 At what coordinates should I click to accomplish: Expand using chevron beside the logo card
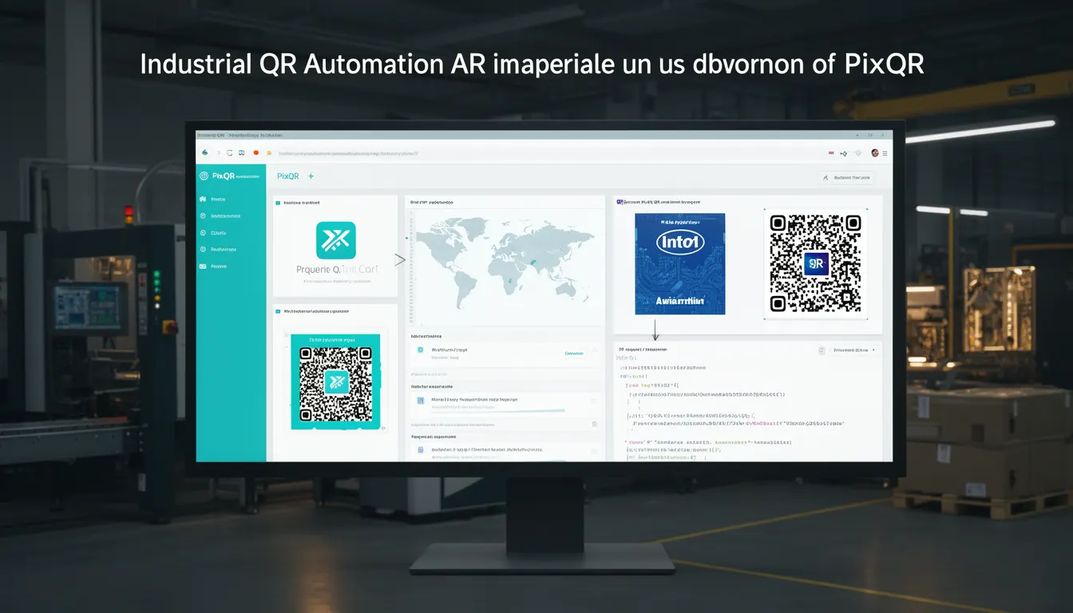[400, 259]
